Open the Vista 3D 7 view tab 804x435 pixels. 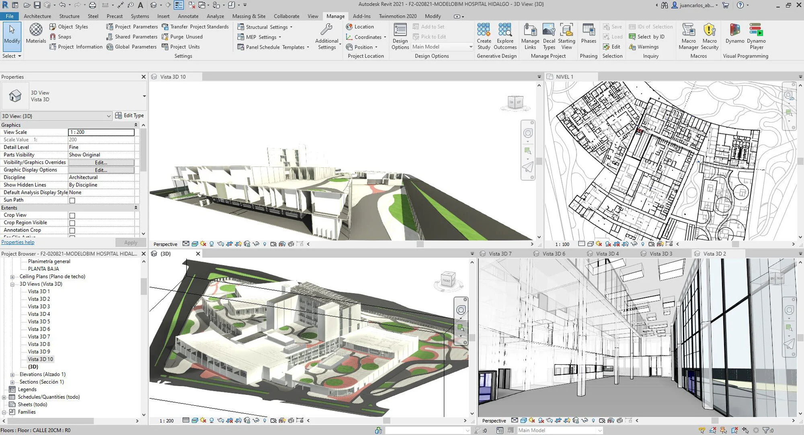(x=500, y=253)
